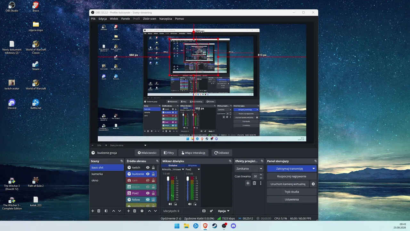Hide the twitch source with its eye icon
Image resolution: width=410 pixels, height=231 pixels.
[148, 167]
